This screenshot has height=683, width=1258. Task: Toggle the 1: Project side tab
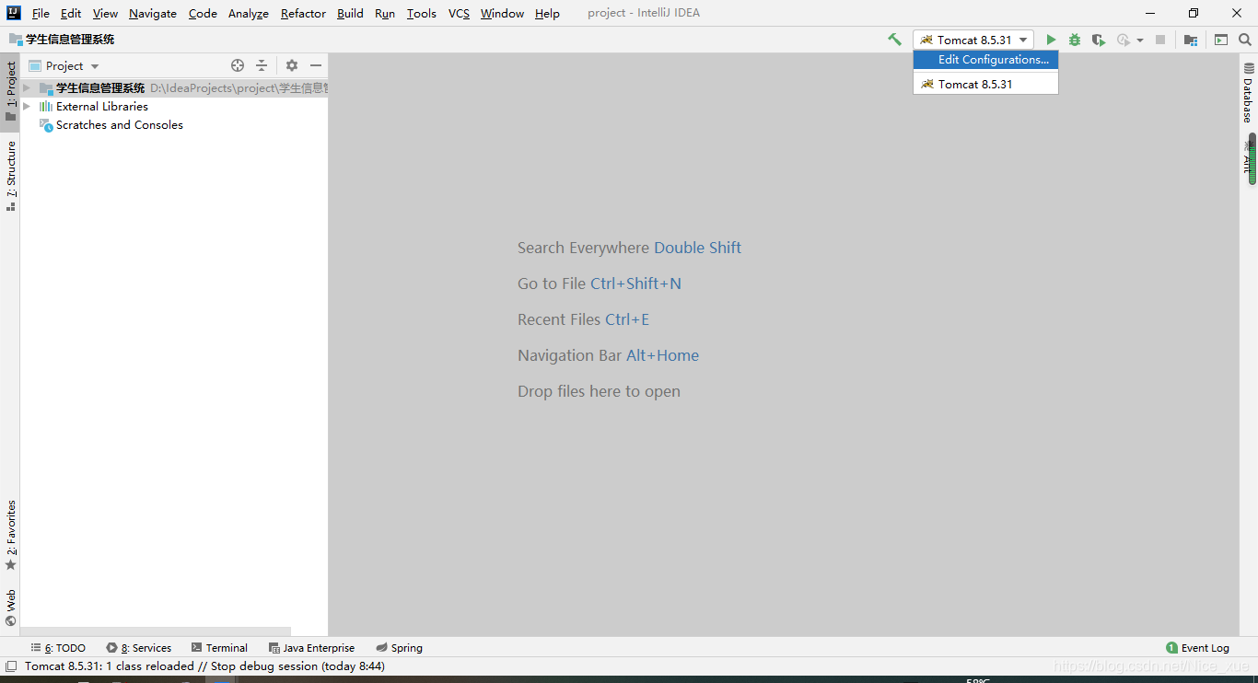tap(11, 92)
